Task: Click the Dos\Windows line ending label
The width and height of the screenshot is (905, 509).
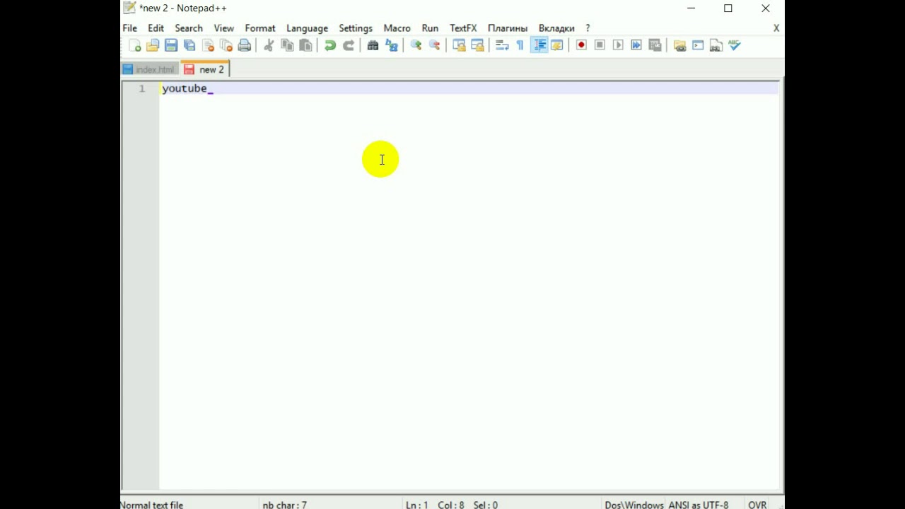Action: (633, 505)
